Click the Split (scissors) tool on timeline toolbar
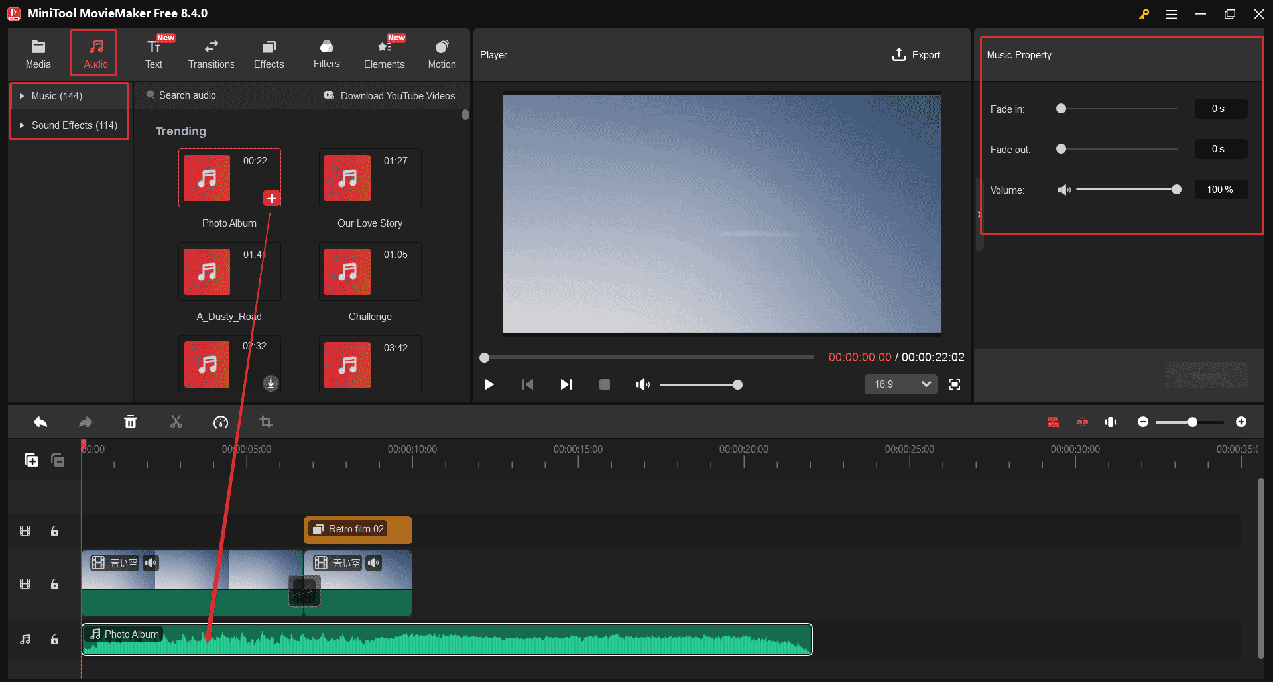Viewport: 1273px width, 682px height. pos(176,422)
